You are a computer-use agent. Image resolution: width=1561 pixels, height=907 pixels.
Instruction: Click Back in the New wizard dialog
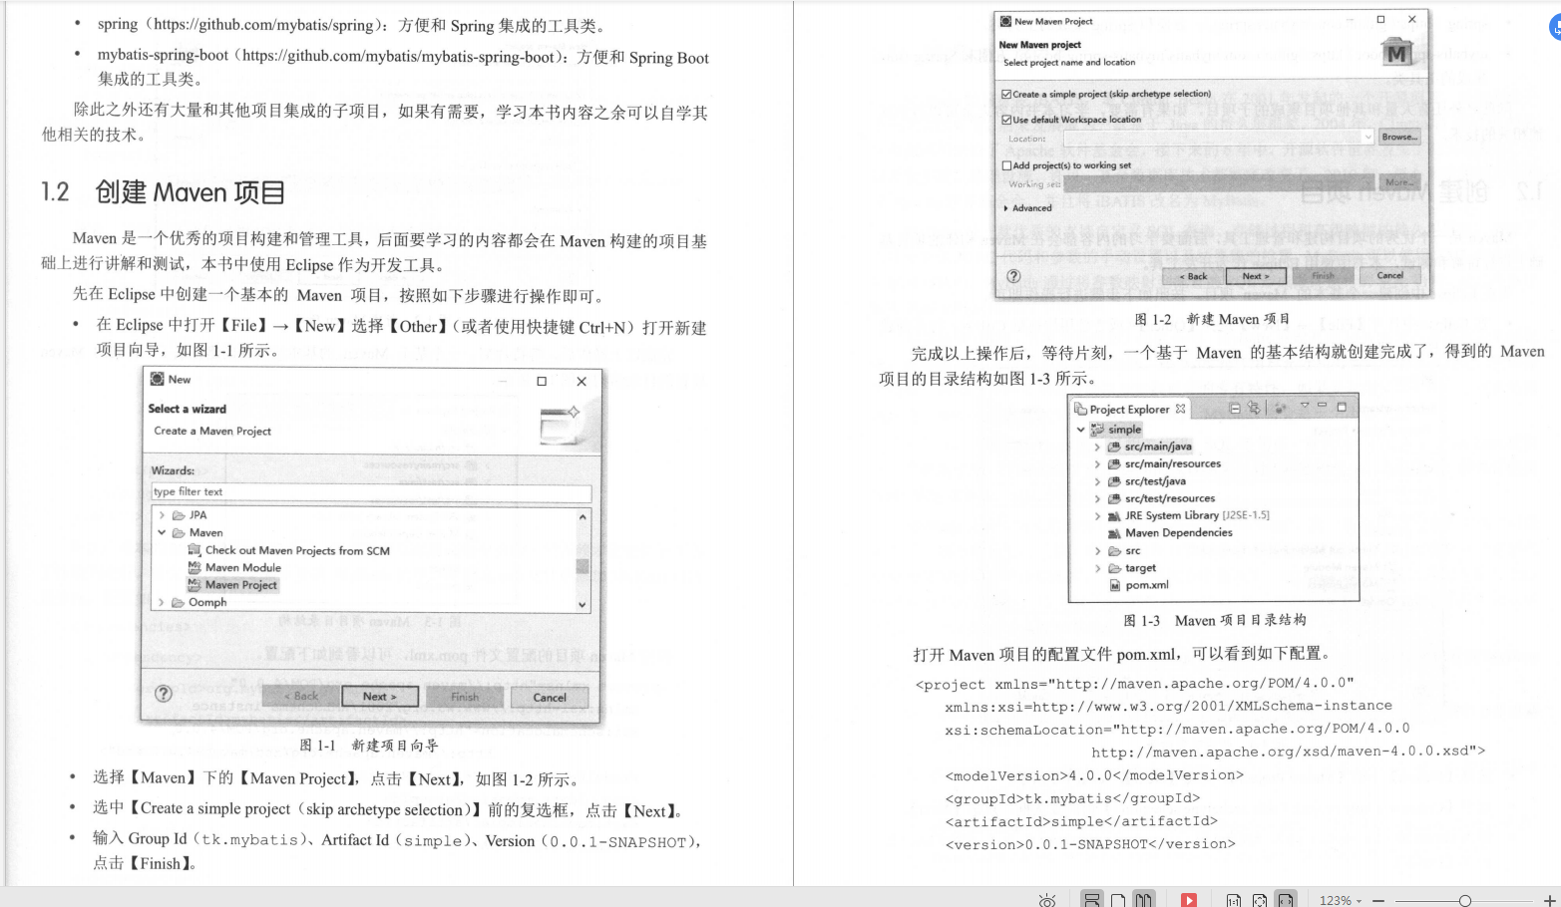(300, 697)
